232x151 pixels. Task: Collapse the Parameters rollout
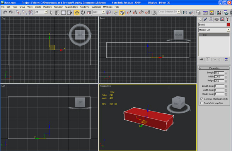(x=214, y=68)
